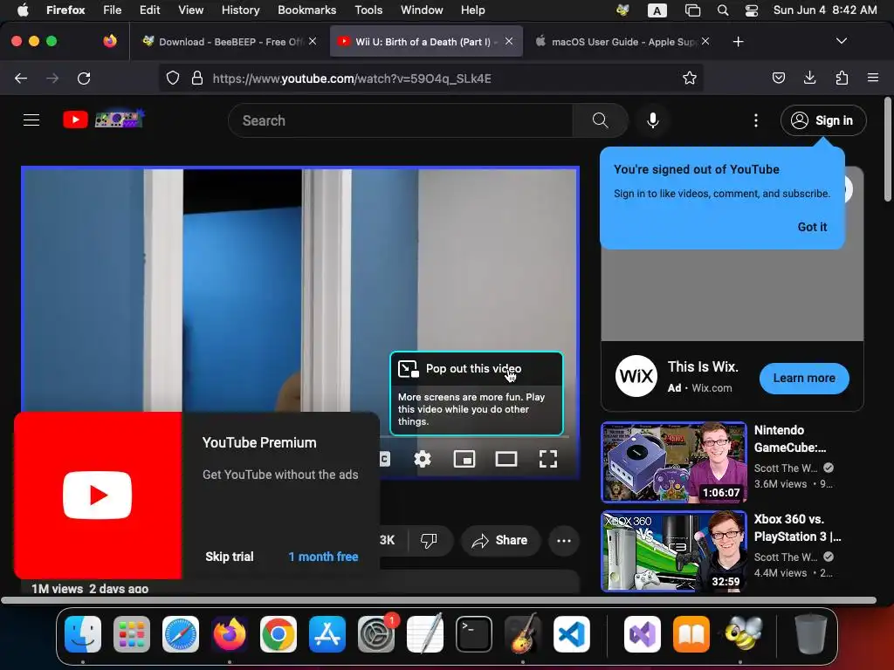Image resolution: width=894 pixels, height=670 pixels.
Task: Focus the YouTube Search field
Action: [x=401, y=120]
